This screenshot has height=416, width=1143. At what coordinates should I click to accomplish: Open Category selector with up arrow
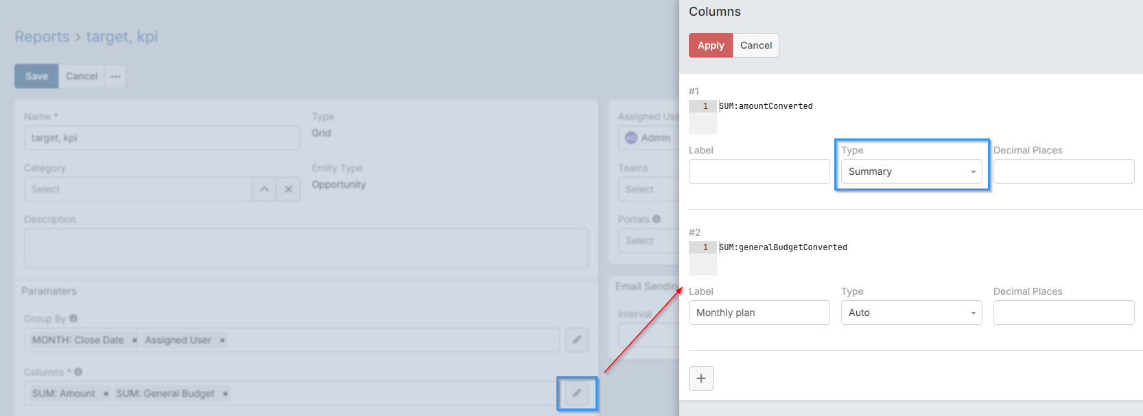[x=264, y=189]
